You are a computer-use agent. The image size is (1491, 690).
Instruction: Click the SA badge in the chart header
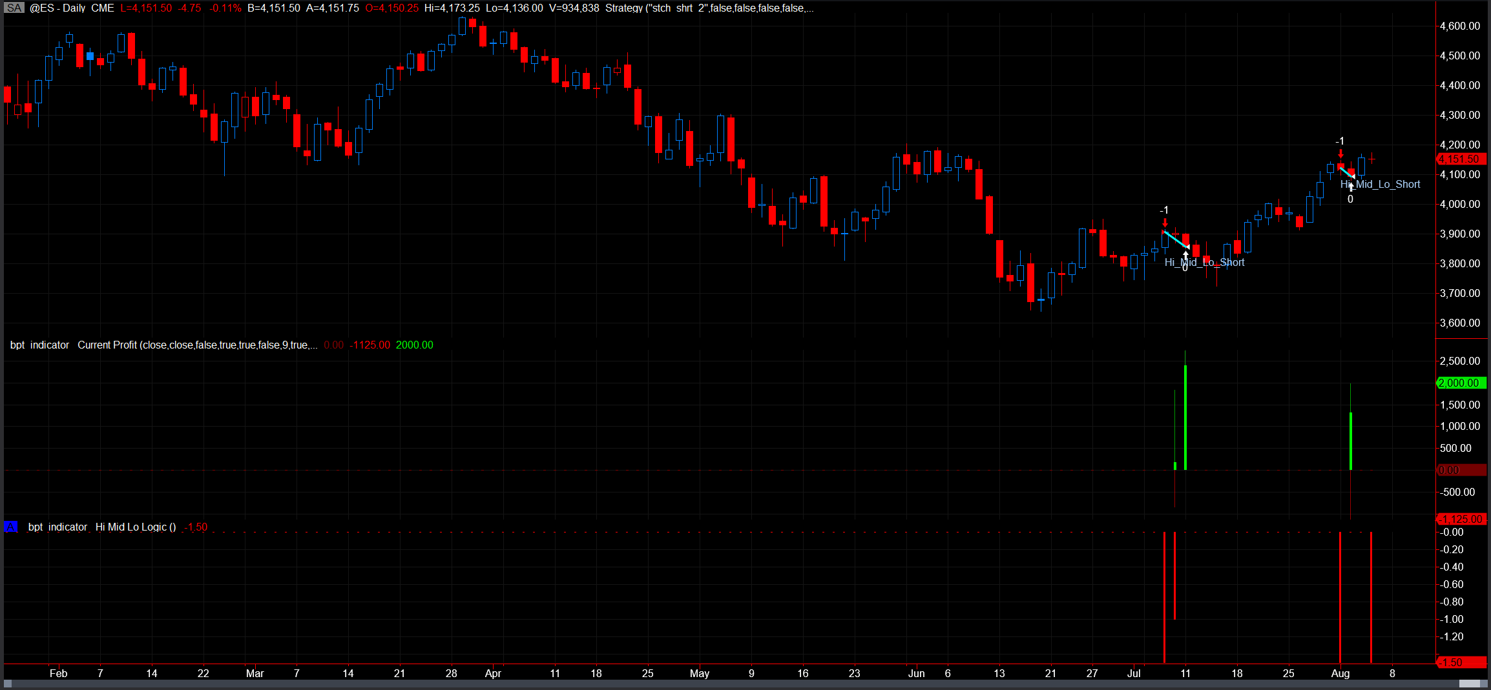(x=14, y=8)
